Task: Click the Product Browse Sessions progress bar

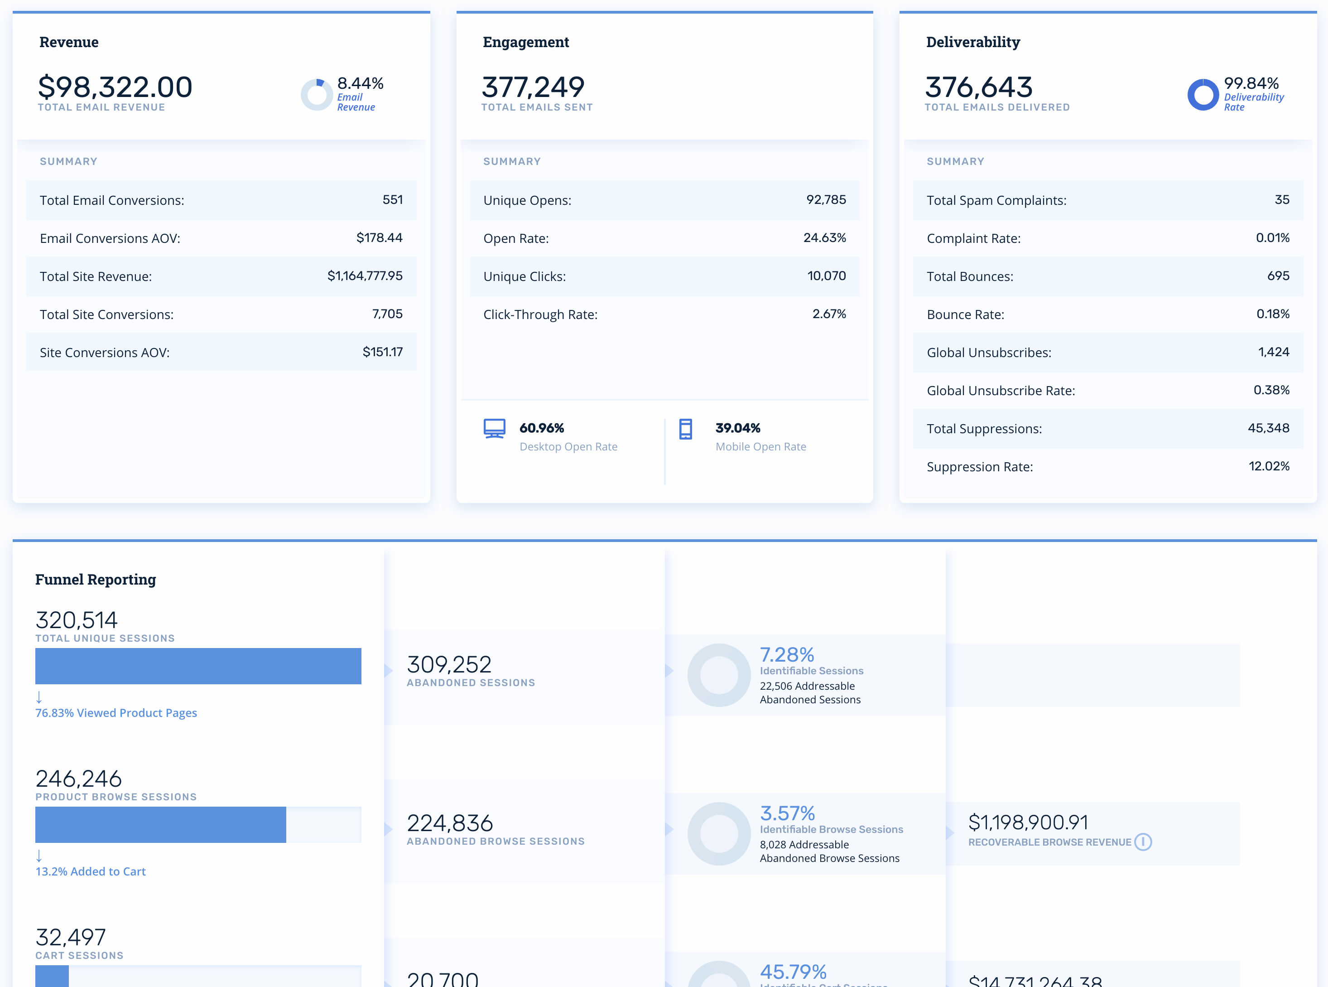Action: click(198, 824)
